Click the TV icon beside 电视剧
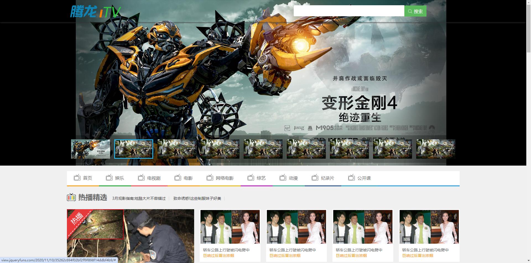Screen dimensions: 531x263 (x=141, y=177)
